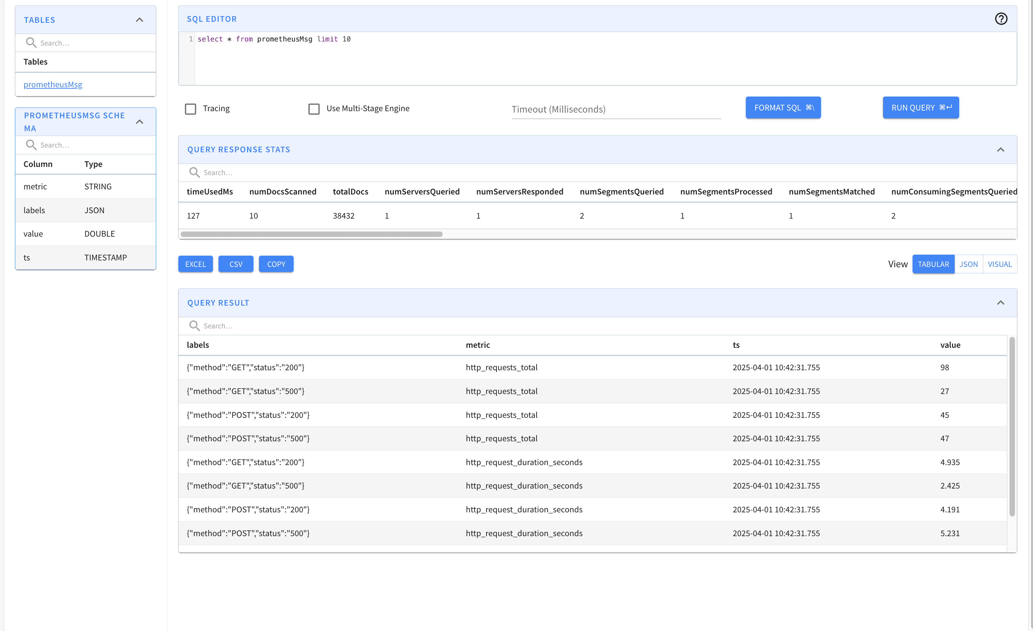Image resolution: width=1033 pixels, height=631 pixels.
Task: Click the schema 'Type' header
Action: (x=93, y=164)
